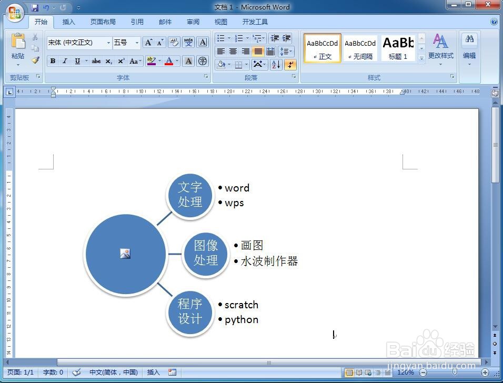The width and height of the screenshot is (503, 383).
Task: Align text right
Action: (246, 52)
